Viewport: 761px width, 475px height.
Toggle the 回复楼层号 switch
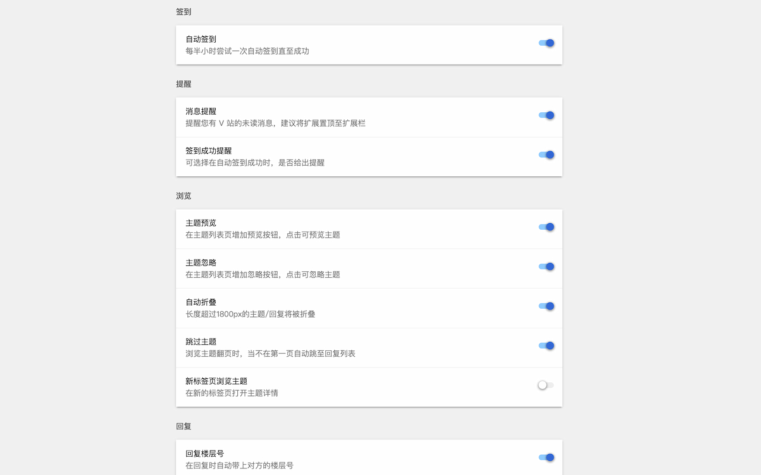pos(546,457)
